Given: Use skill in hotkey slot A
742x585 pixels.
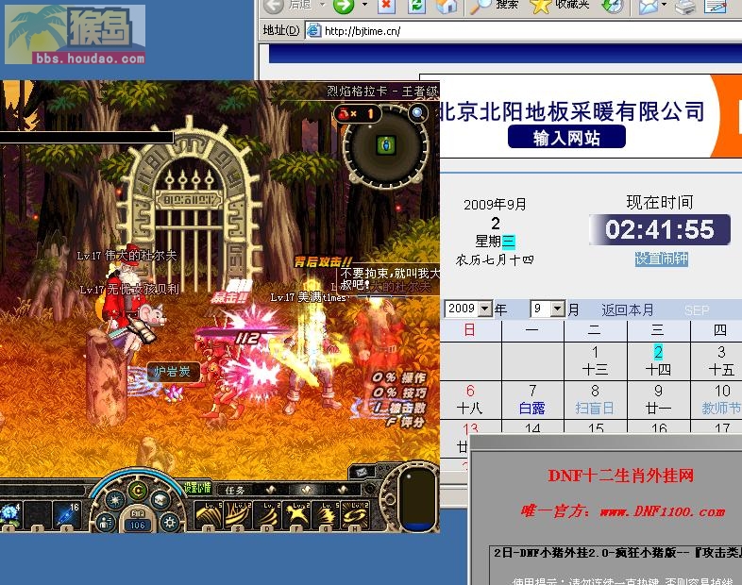Looking at the screenshot, I should point(209,516).
